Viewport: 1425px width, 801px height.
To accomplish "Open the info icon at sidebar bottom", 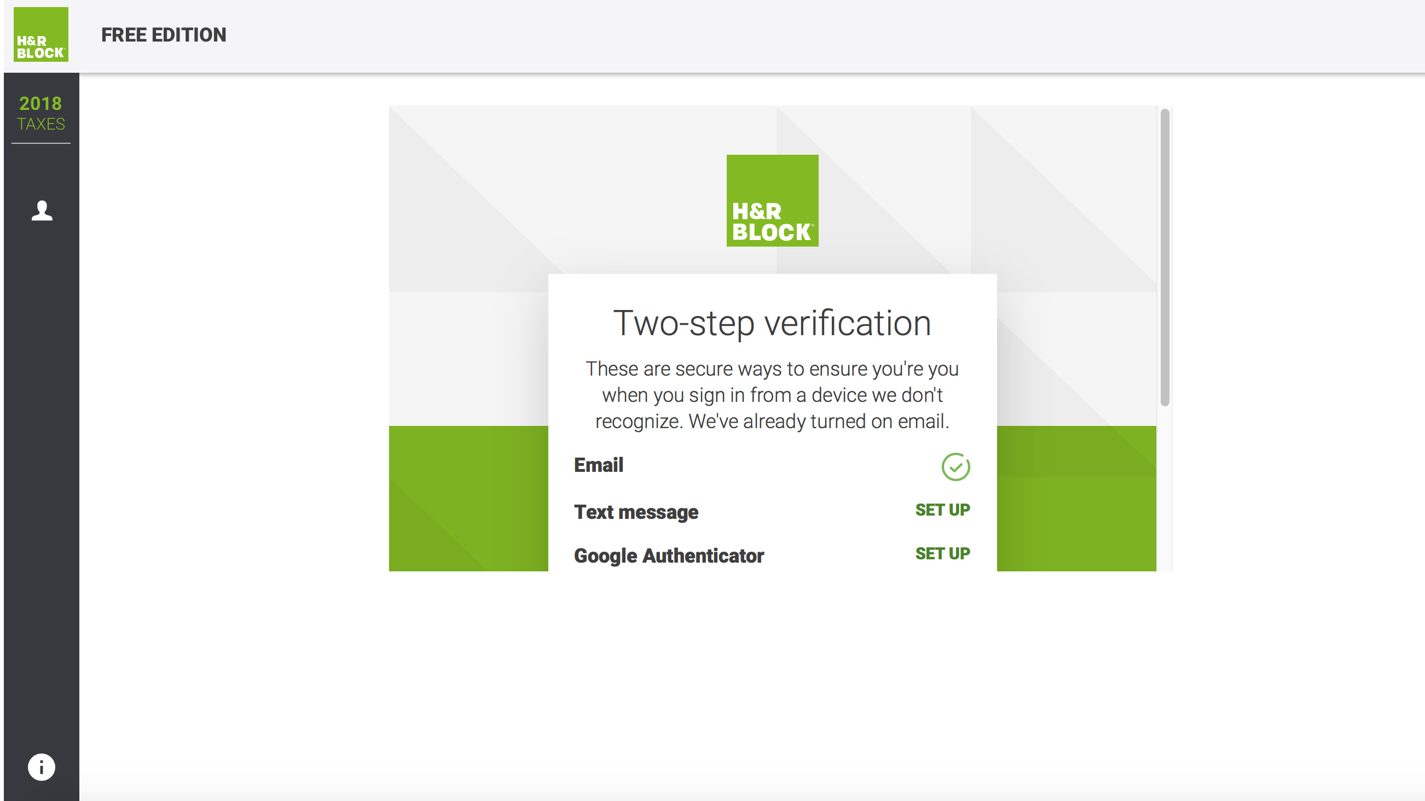I will point(42,767).
